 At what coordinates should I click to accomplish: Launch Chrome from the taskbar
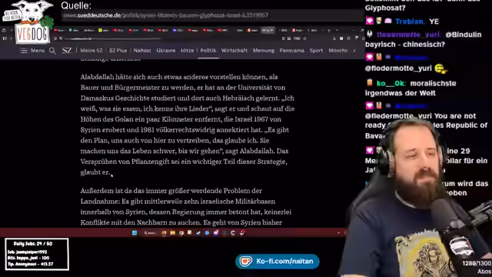click(x=181, y=232)
